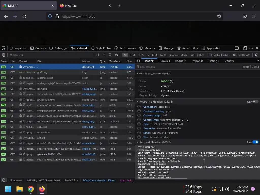
Task: Show more details tabs via overflow arrow
Action: coord(258,61)
